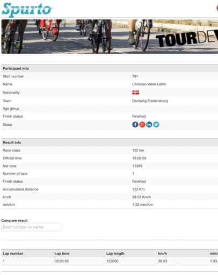Share result on LinkedIn

[x=149, y=125]
